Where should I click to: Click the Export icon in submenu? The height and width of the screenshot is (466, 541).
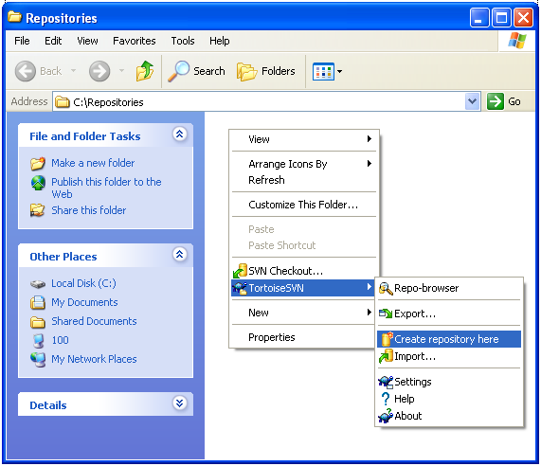386,314
